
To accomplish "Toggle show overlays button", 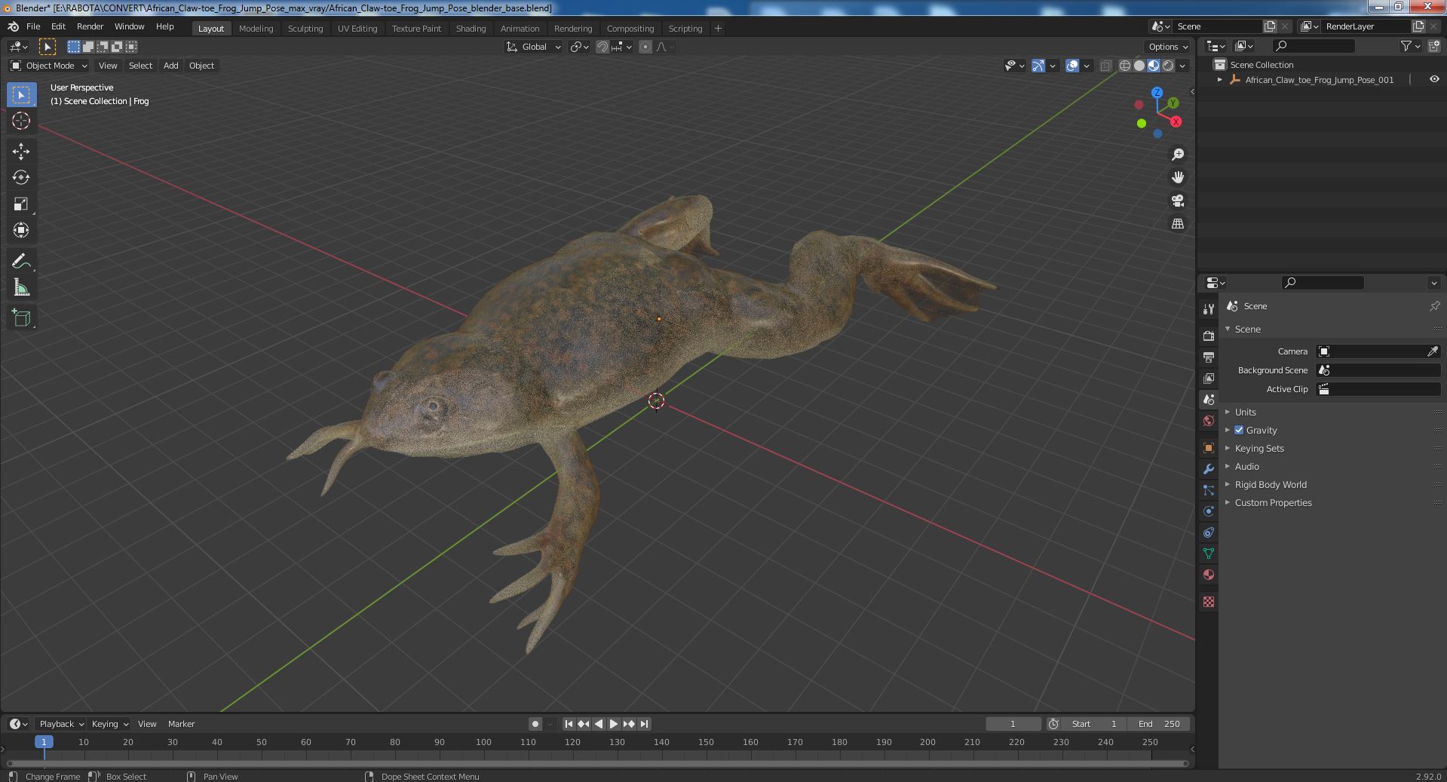I will click(1072, 66).
